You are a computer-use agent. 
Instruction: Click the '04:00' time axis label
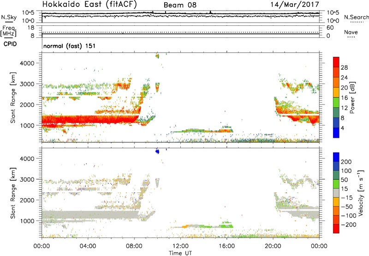pos(88,246)
